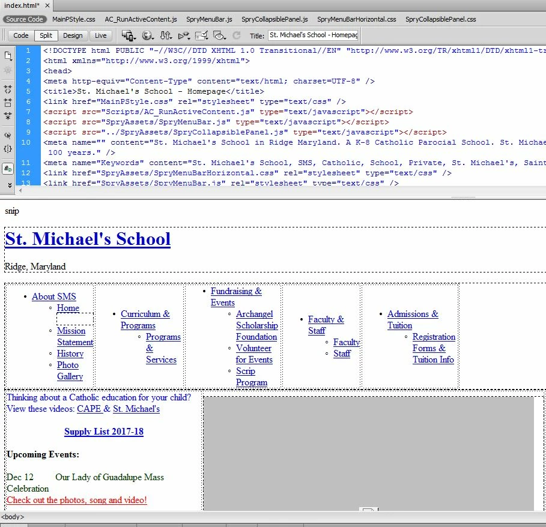Expand more coding toolbar tools chevron
Screen dimensions: 546x527
pyautogui.click(x=10, y=185)
